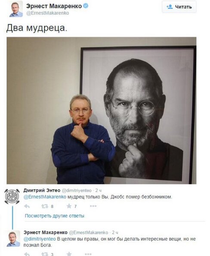Open more options dots on Энтео's reply
210x256 pixels.
click(93, 206)
